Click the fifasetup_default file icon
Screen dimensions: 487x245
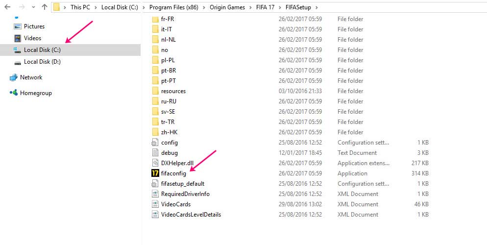(x=155, y=184)
